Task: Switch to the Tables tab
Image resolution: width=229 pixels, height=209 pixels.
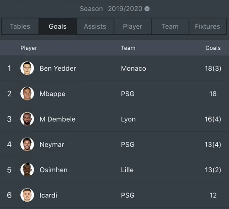Action: pos(20,26)
